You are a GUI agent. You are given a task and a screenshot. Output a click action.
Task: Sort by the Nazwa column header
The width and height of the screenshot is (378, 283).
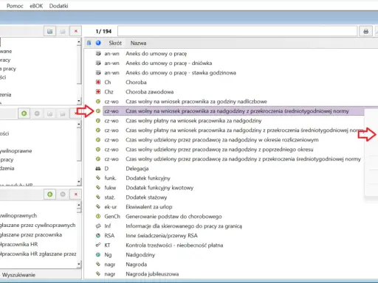click(x=138, y=43)
